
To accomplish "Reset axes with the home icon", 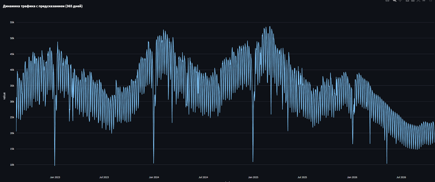I will (424, 1).
